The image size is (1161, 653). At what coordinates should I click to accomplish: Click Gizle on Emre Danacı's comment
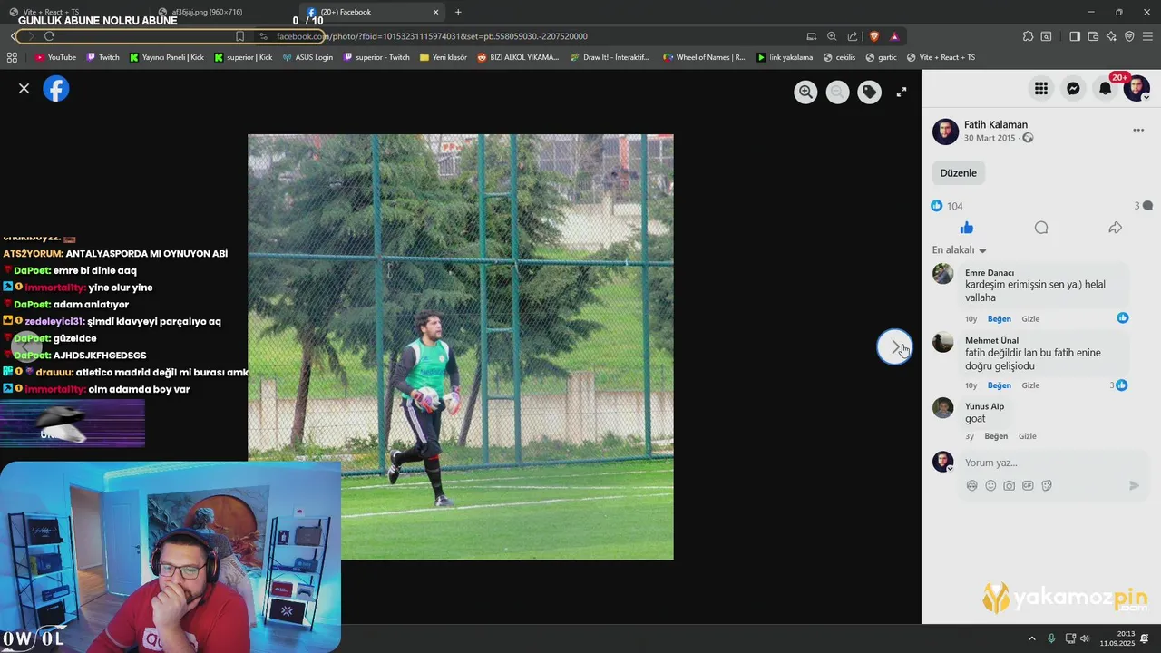point(1030,319)
